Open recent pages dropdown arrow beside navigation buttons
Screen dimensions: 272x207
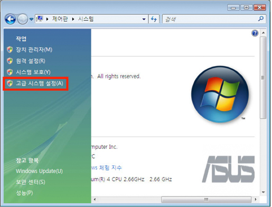click(31, 19)
